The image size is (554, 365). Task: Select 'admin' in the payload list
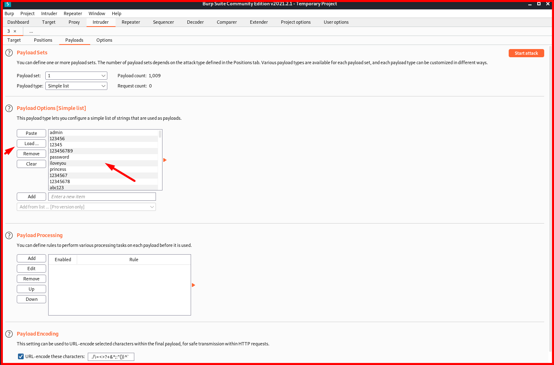[103, 132]
